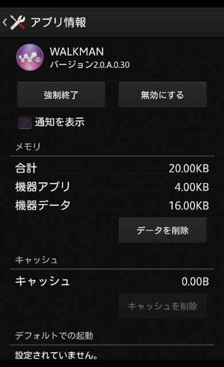Image resolution: width=224 pixels, height=367 pixels.
Task: Uncheck the 通知を表示 checkbox
Action: click(x=25, y=122)
